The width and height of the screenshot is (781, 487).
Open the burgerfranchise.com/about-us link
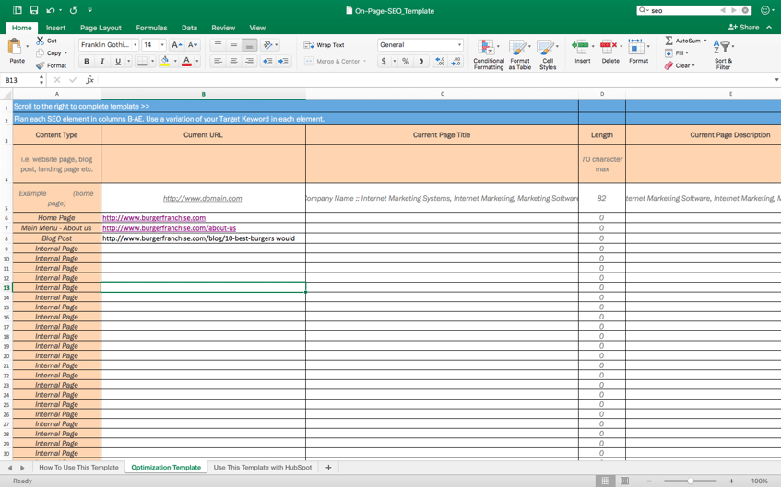pyautogui.click(x=169, y=228)
